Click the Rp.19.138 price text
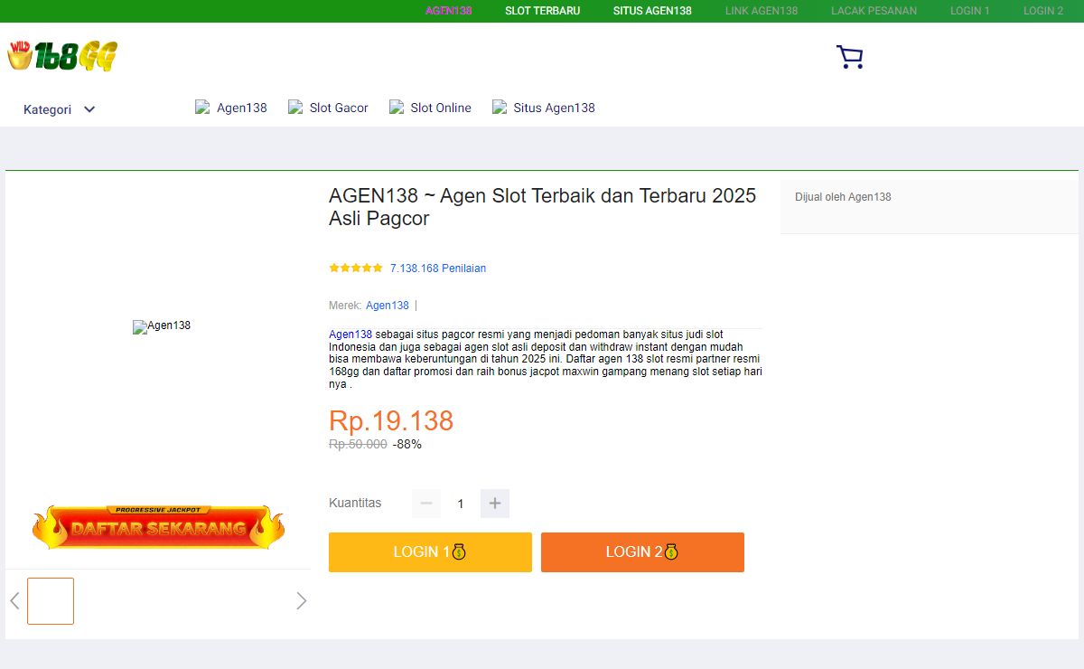Viewport: 1084px width, 669px height. tap(391, 421)
